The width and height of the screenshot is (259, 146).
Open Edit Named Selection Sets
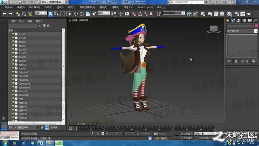159,14
